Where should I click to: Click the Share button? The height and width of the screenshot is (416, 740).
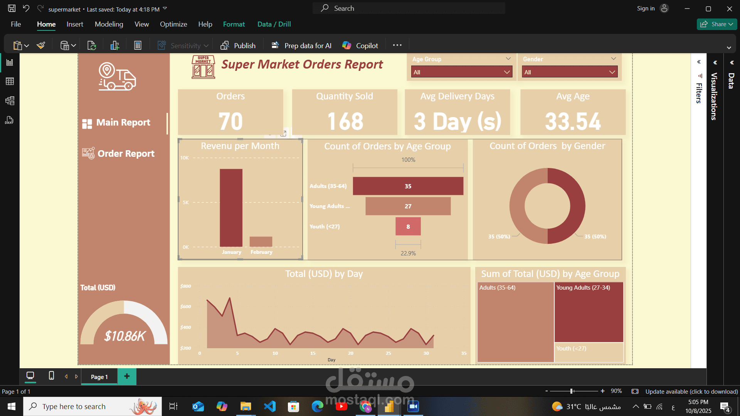(717, 24)
